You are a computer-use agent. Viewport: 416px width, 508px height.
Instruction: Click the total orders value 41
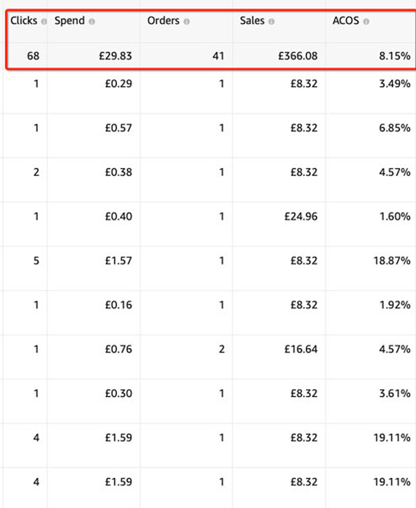point(218,56)
